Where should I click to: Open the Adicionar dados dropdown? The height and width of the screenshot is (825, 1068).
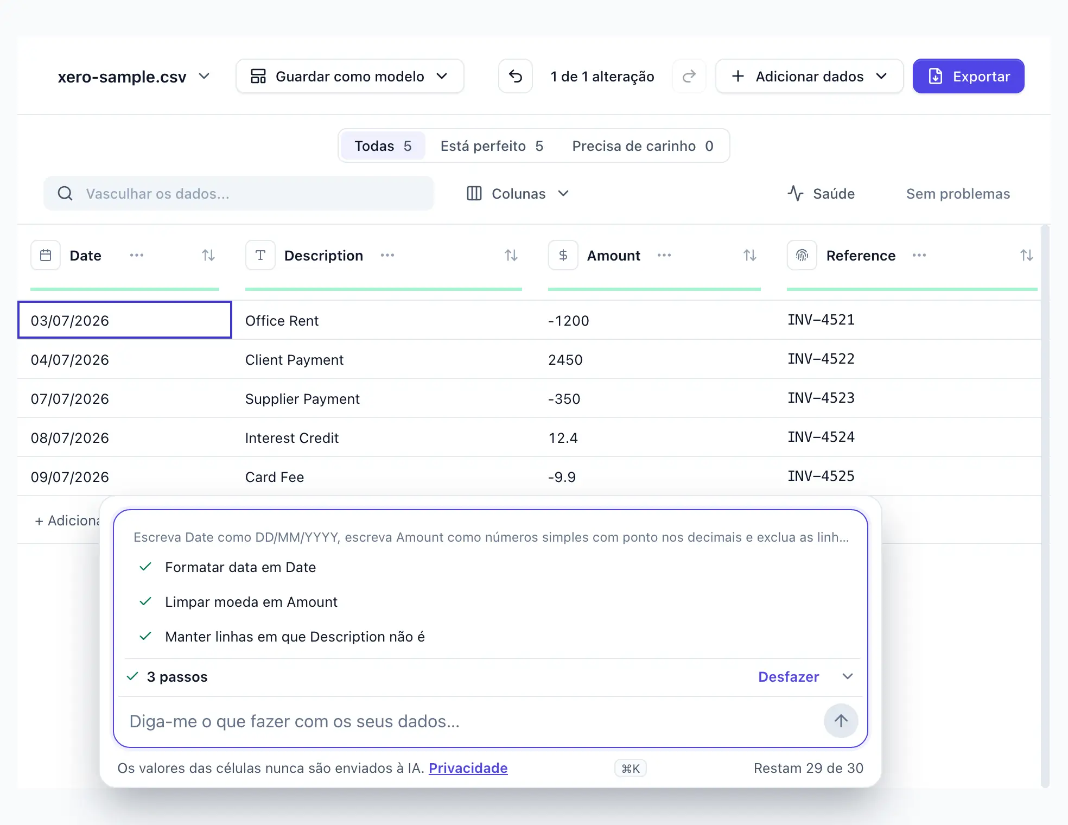pyautogui.click(x=810, y=77)
